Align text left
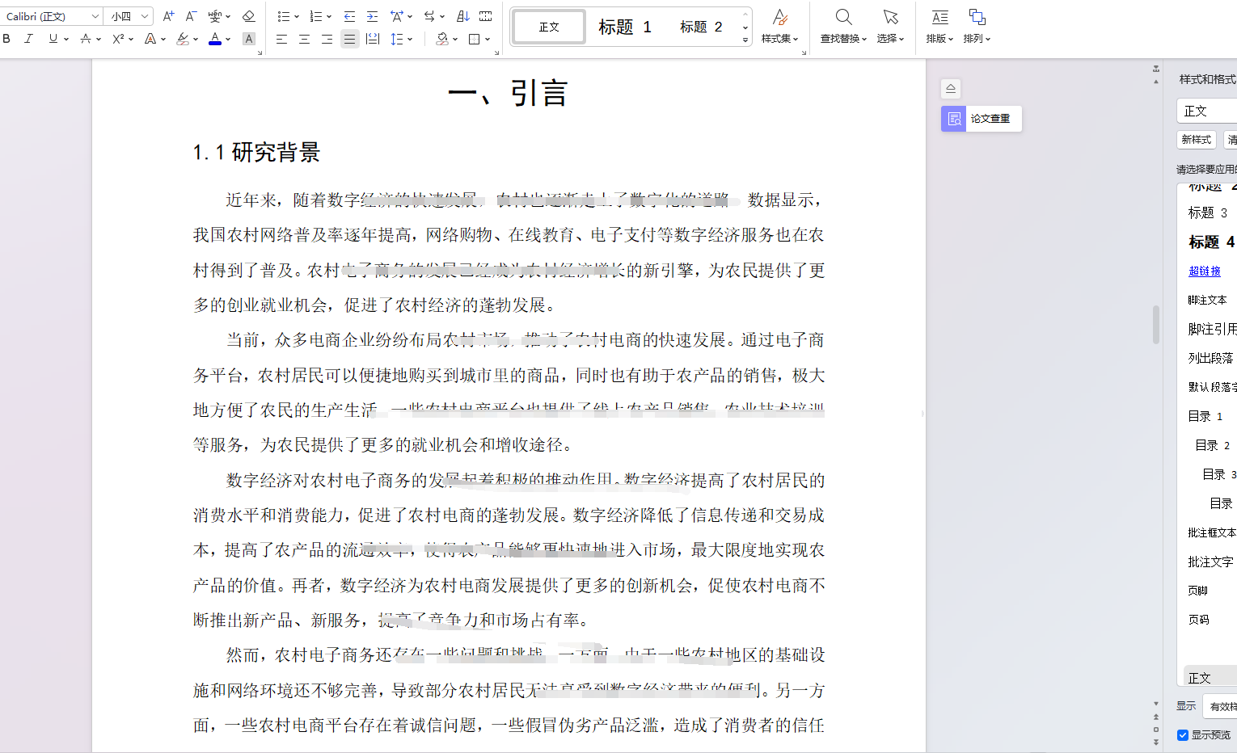 pyautogui.click(x=281, y=39)
